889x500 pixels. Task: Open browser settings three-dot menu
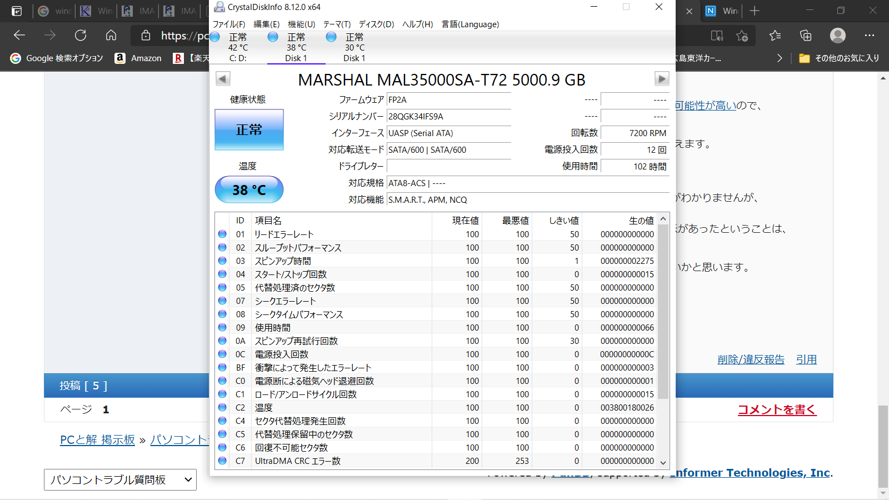(870, 36)
